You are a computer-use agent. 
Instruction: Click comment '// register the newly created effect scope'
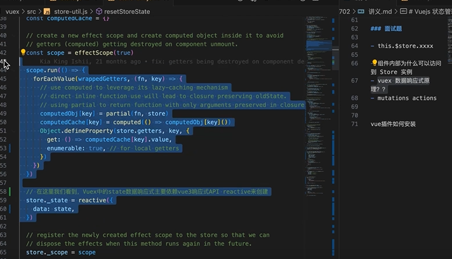[148, 235]
